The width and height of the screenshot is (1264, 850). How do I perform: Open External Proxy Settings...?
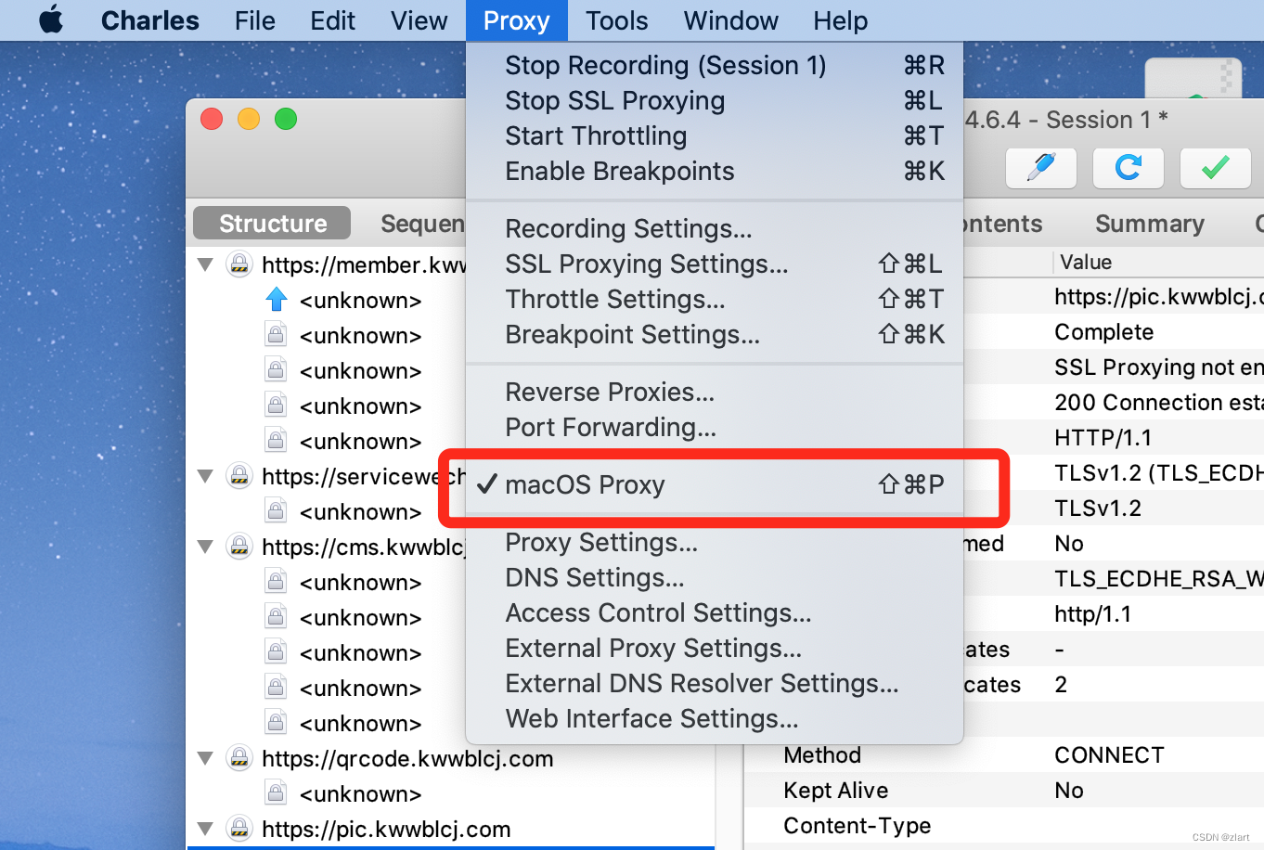coord(715,648)
